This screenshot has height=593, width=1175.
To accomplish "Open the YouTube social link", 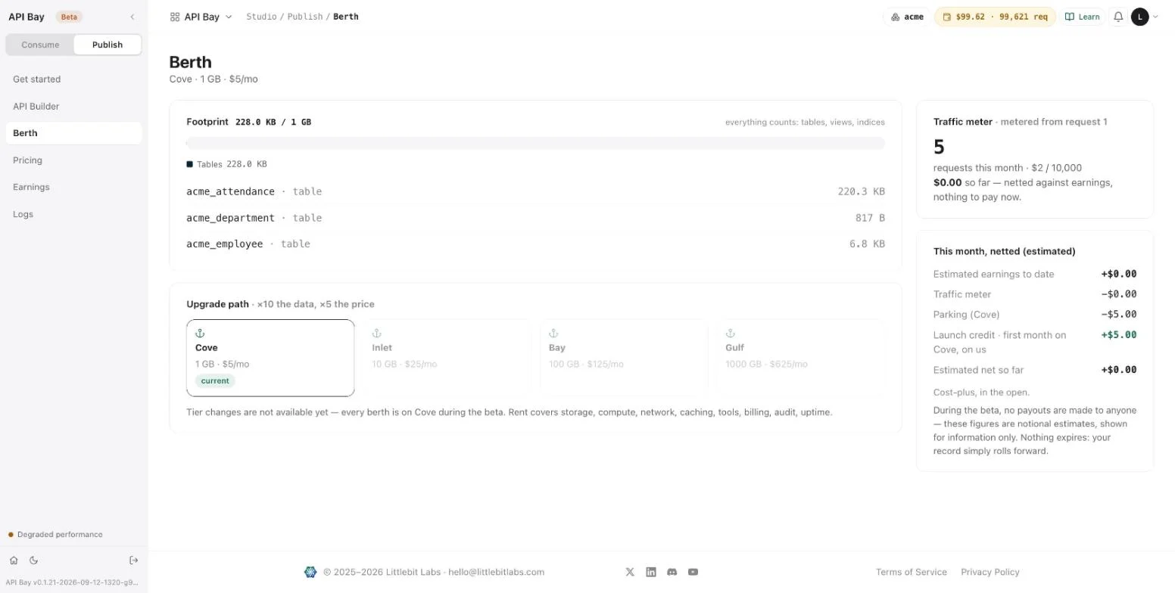I will point(693,572).
